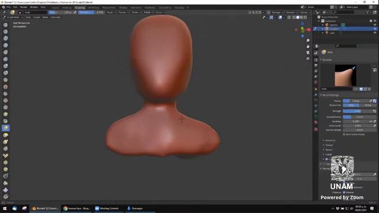379x213 pixels.
Task: Open the Render properties tab icon
Action: [316, 60]
